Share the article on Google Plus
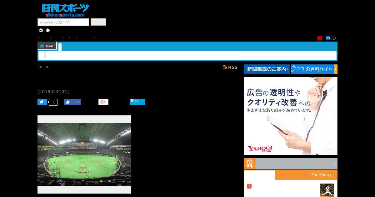Viewport: 375px width, 197px height. 103,102
